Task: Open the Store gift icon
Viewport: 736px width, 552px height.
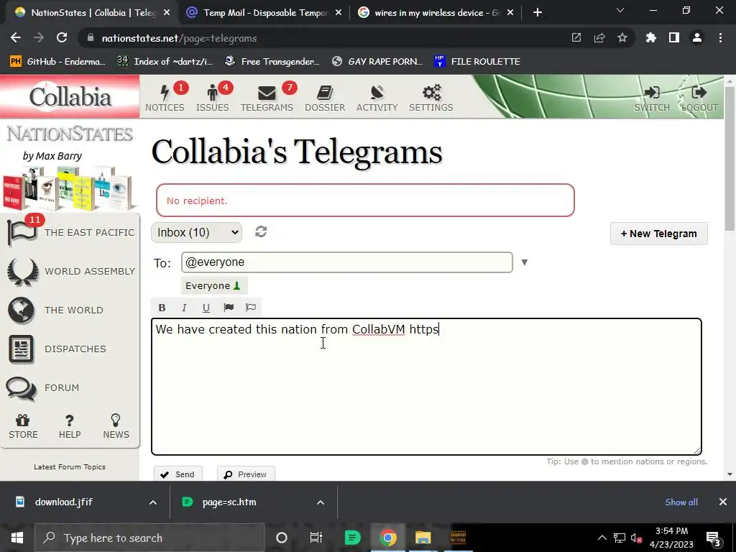Action: point(22,420)
